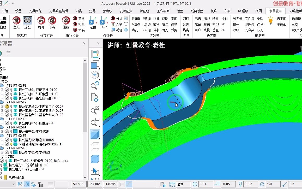302x189 pixels.
Task: Click the zoom to box icon
Action: 95,122
